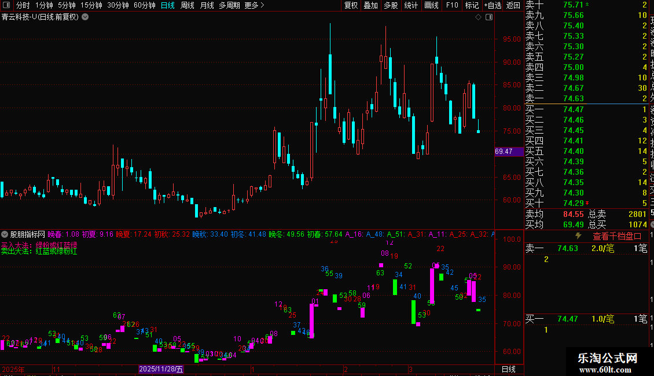The image size is (654, 376).
Task: Click the 复权 adjustment button
Action: point(351,5)
